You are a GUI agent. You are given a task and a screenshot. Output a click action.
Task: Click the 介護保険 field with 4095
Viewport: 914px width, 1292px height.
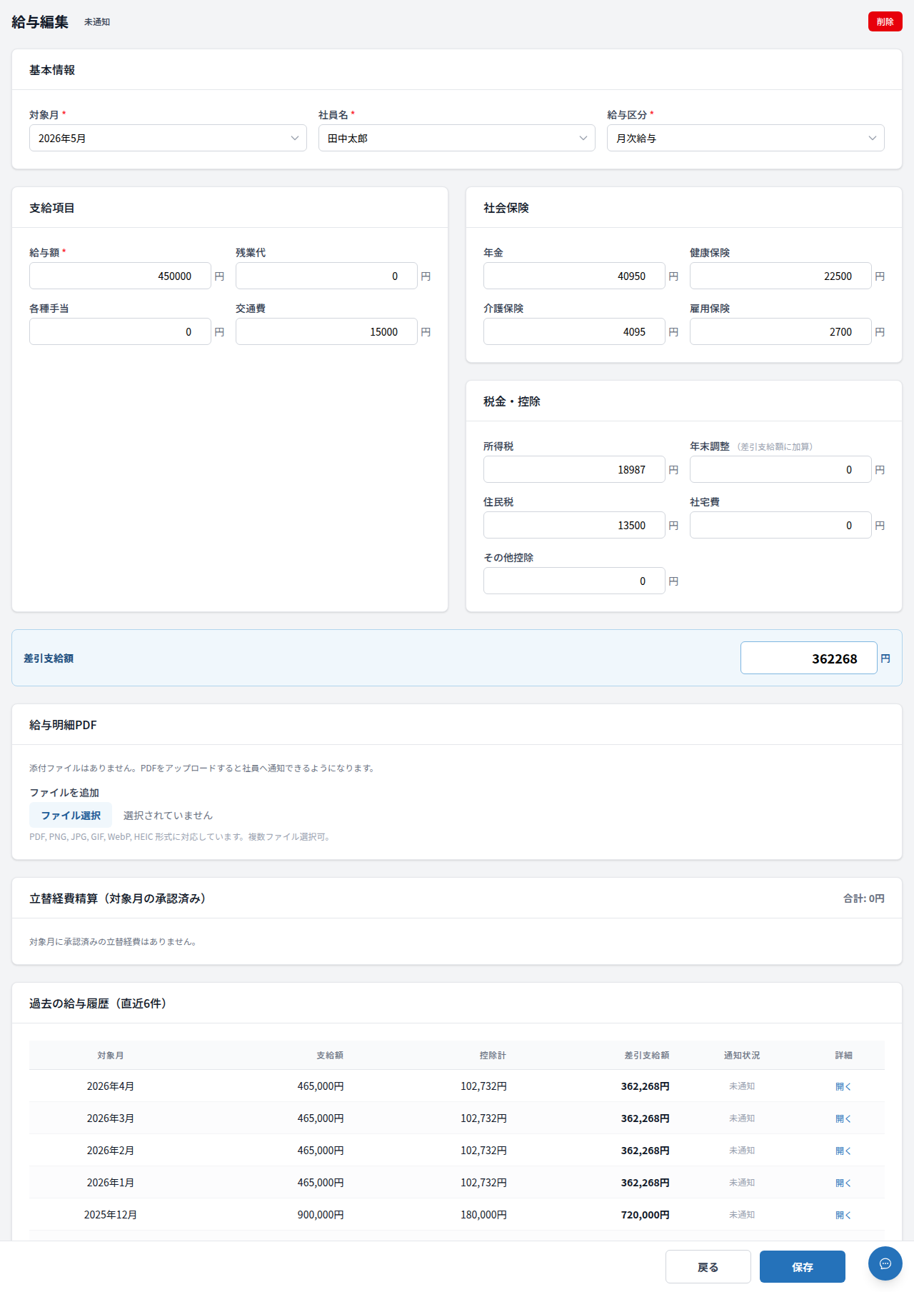point(574,331)
